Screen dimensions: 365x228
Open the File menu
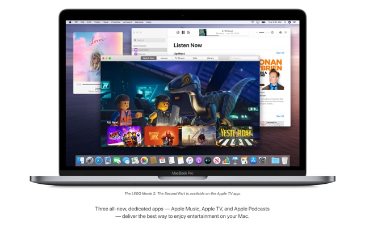pos(82,22)
